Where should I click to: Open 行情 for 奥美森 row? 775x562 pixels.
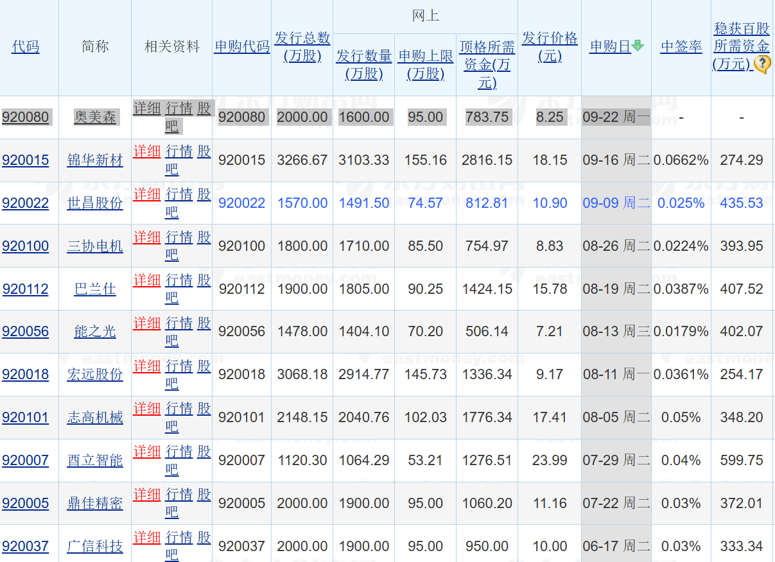(179, 108)
